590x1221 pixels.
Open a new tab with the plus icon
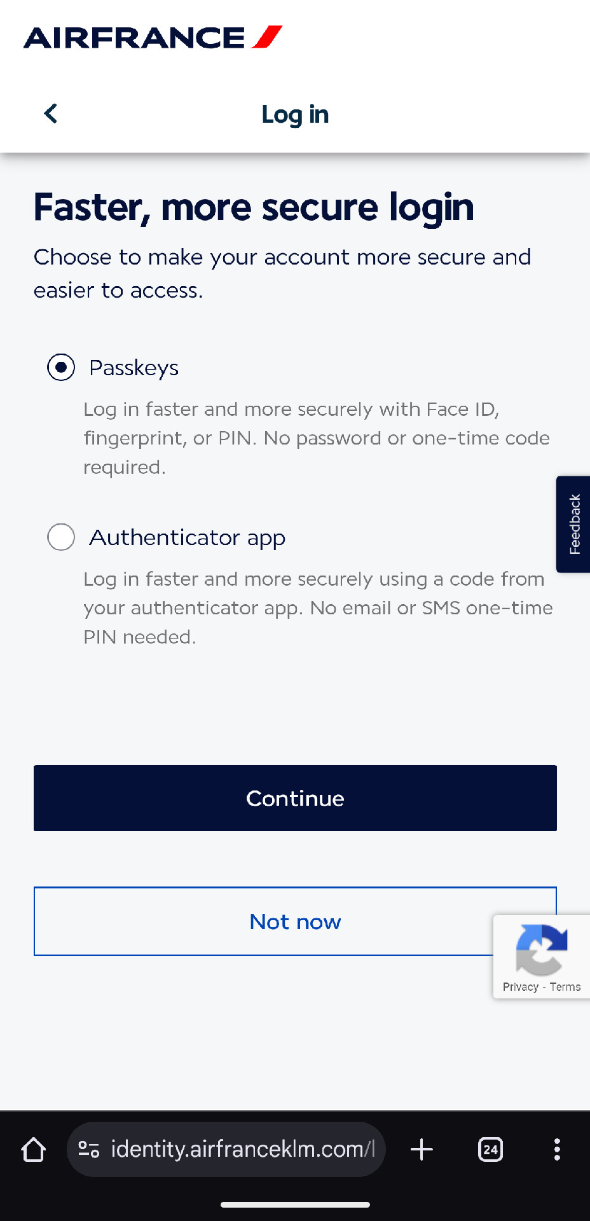pos(422,1149)
